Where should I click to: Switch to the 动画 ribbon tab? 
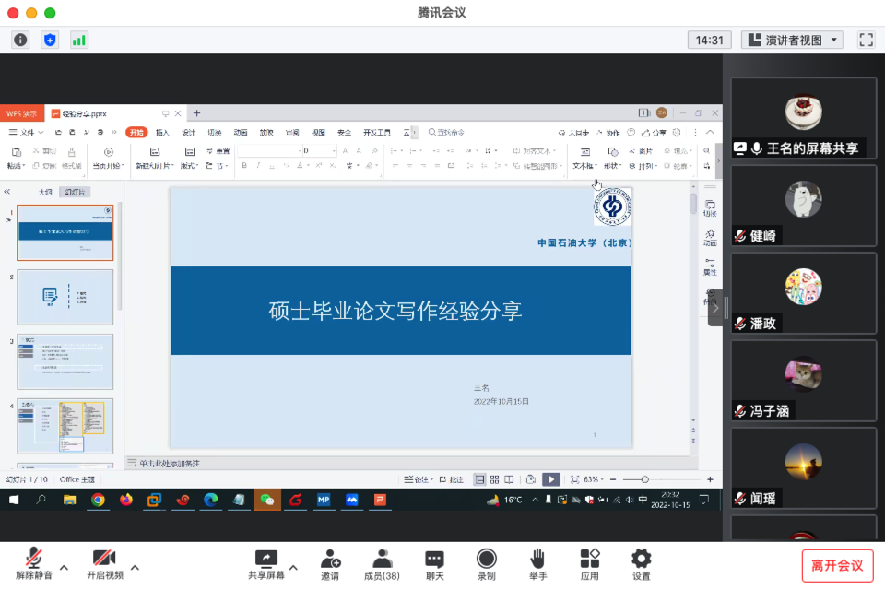click(x=240, y=132)
